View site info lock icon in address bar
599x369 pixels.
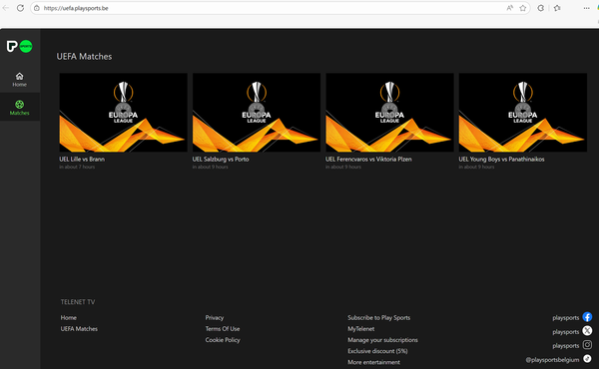pos(37,8)
